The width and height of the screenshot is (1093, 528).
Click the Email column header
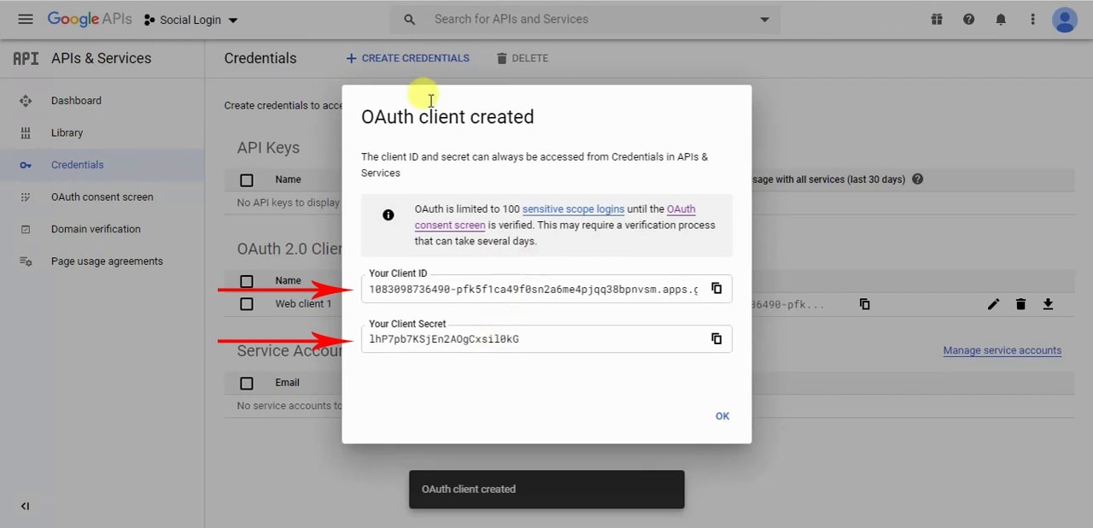287,383
